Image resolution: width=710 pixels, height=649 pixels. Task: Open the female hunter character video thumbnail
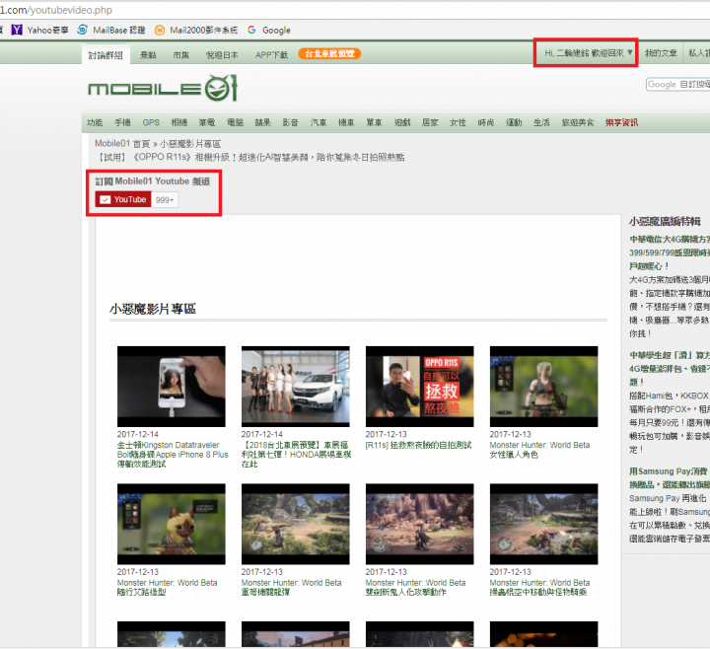[x=543, y=387]
